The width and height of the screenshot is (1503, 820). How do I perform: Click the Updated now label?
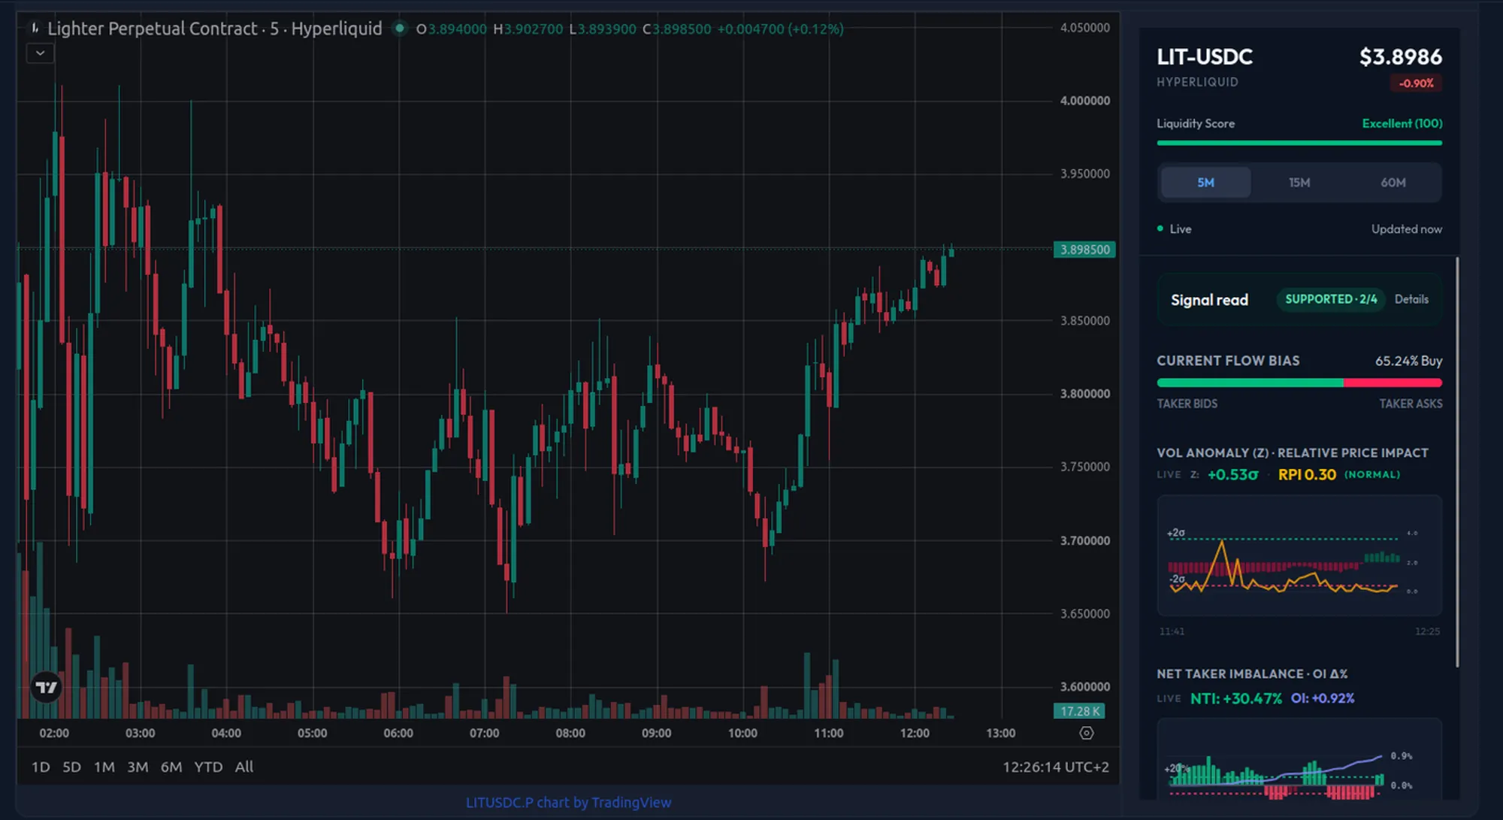(1406, 228)
